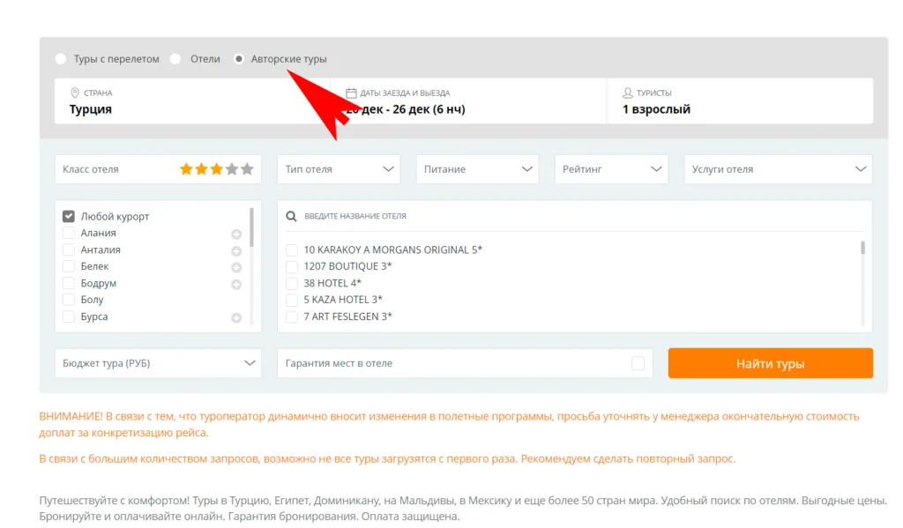Set hotel class to three stars

217,169
